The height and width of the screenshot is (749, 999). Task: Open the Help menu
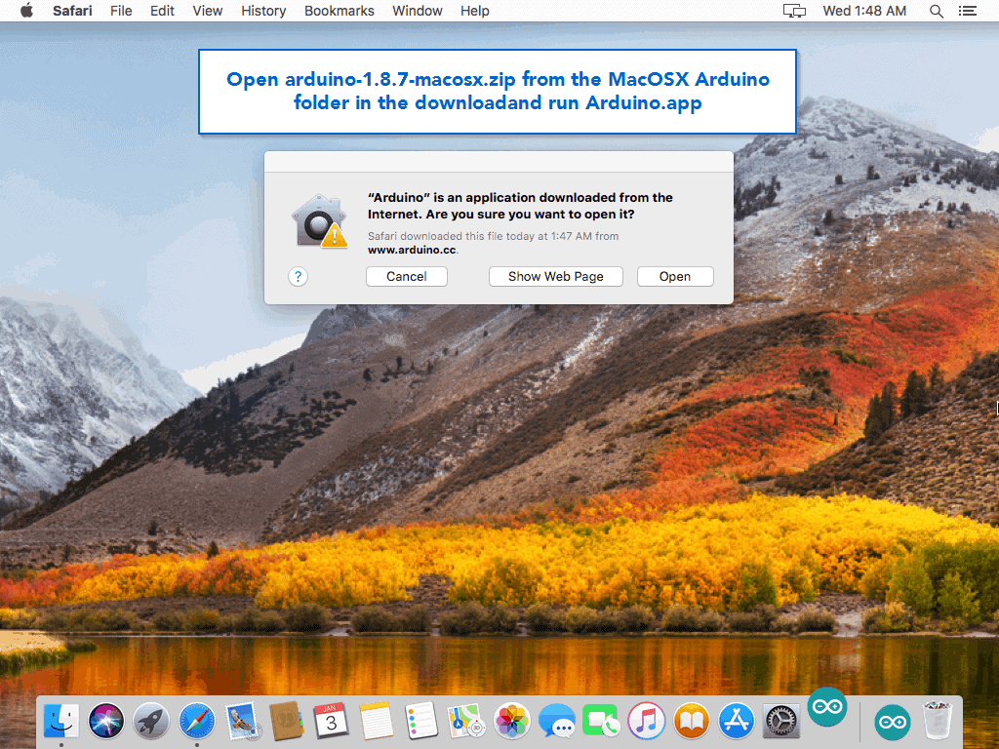click(x=475, y=11)
